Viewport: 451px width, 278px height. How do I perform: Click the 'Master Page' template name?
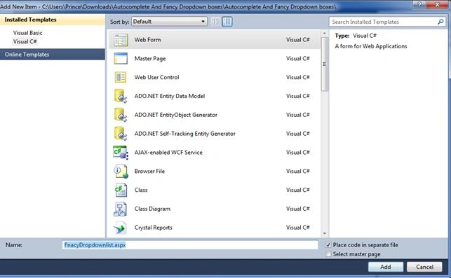[150, 59]
